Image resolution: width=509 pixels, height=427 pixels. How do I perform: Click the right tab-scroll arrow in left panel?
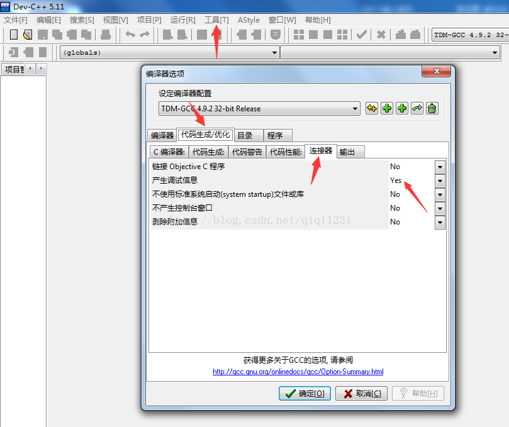pyautogui.click(x=42, y=69)
